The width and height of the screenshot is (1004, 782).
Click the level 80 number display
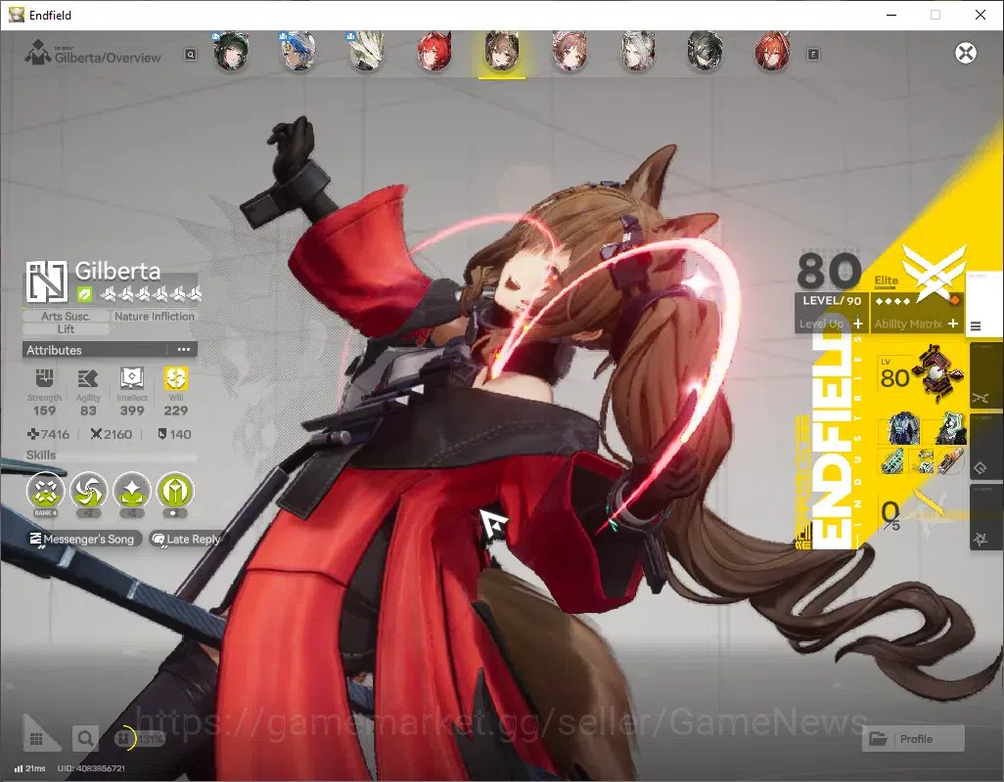(829, 271)
